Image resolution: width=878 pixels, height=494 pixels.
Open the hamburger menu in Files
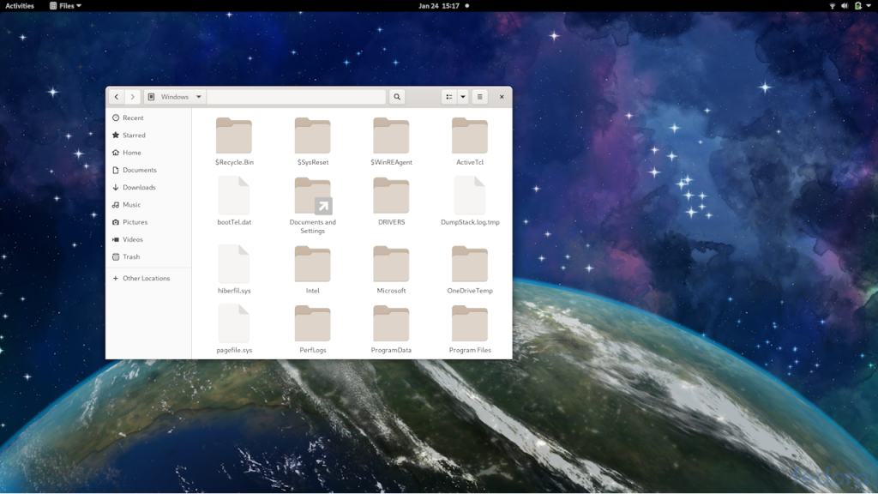(480, 97)
